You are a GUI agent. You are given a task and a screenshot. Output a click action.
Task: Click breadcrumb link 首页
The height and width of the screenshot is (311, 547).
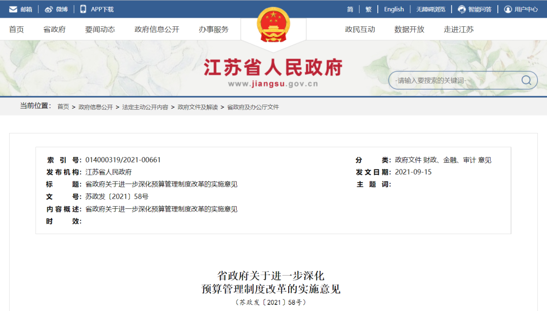[x=63, y=107]
